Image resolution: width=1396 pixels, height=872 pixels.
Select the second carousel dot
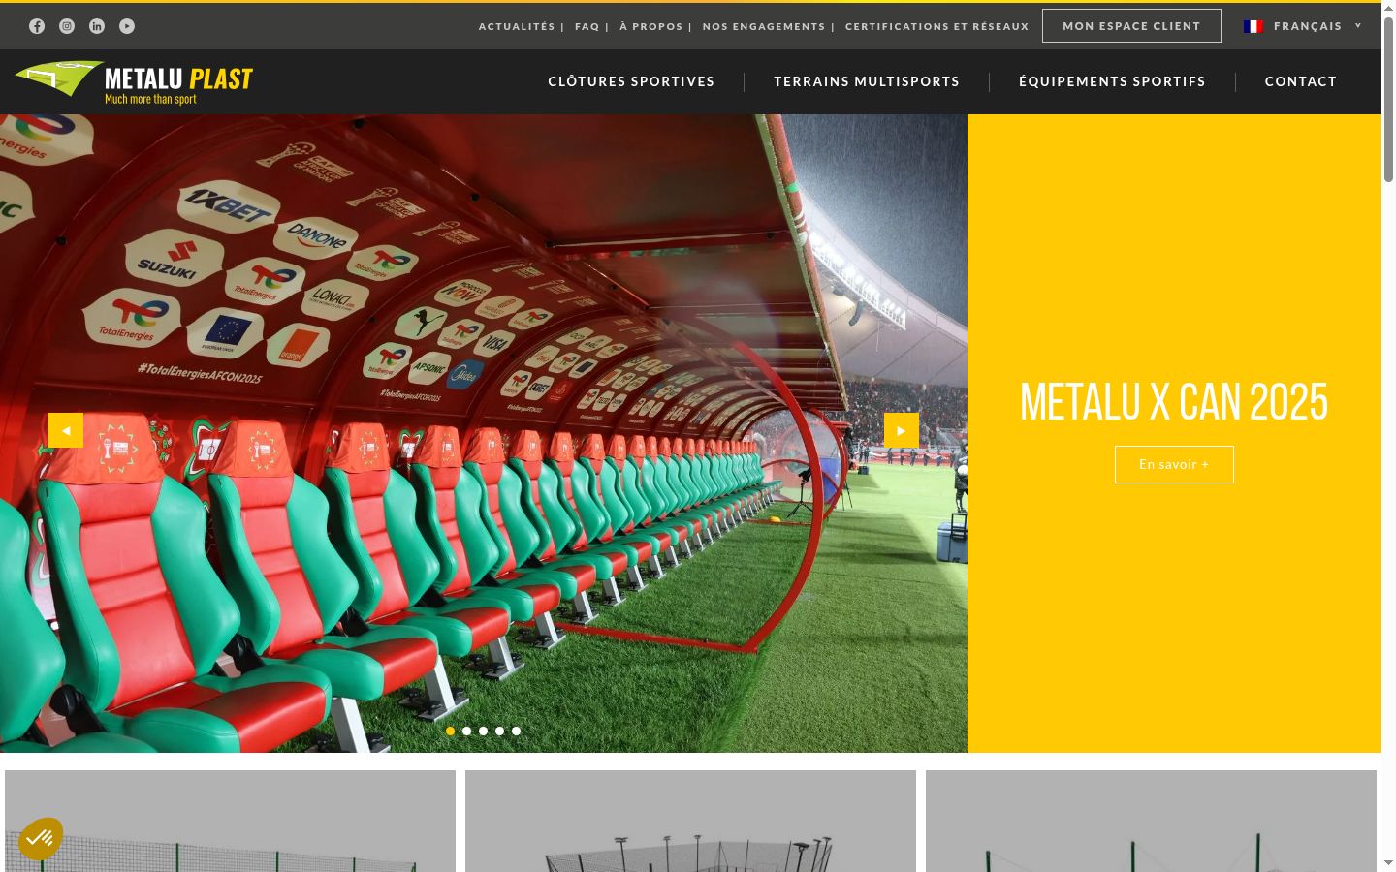click(x=466, y=731)
